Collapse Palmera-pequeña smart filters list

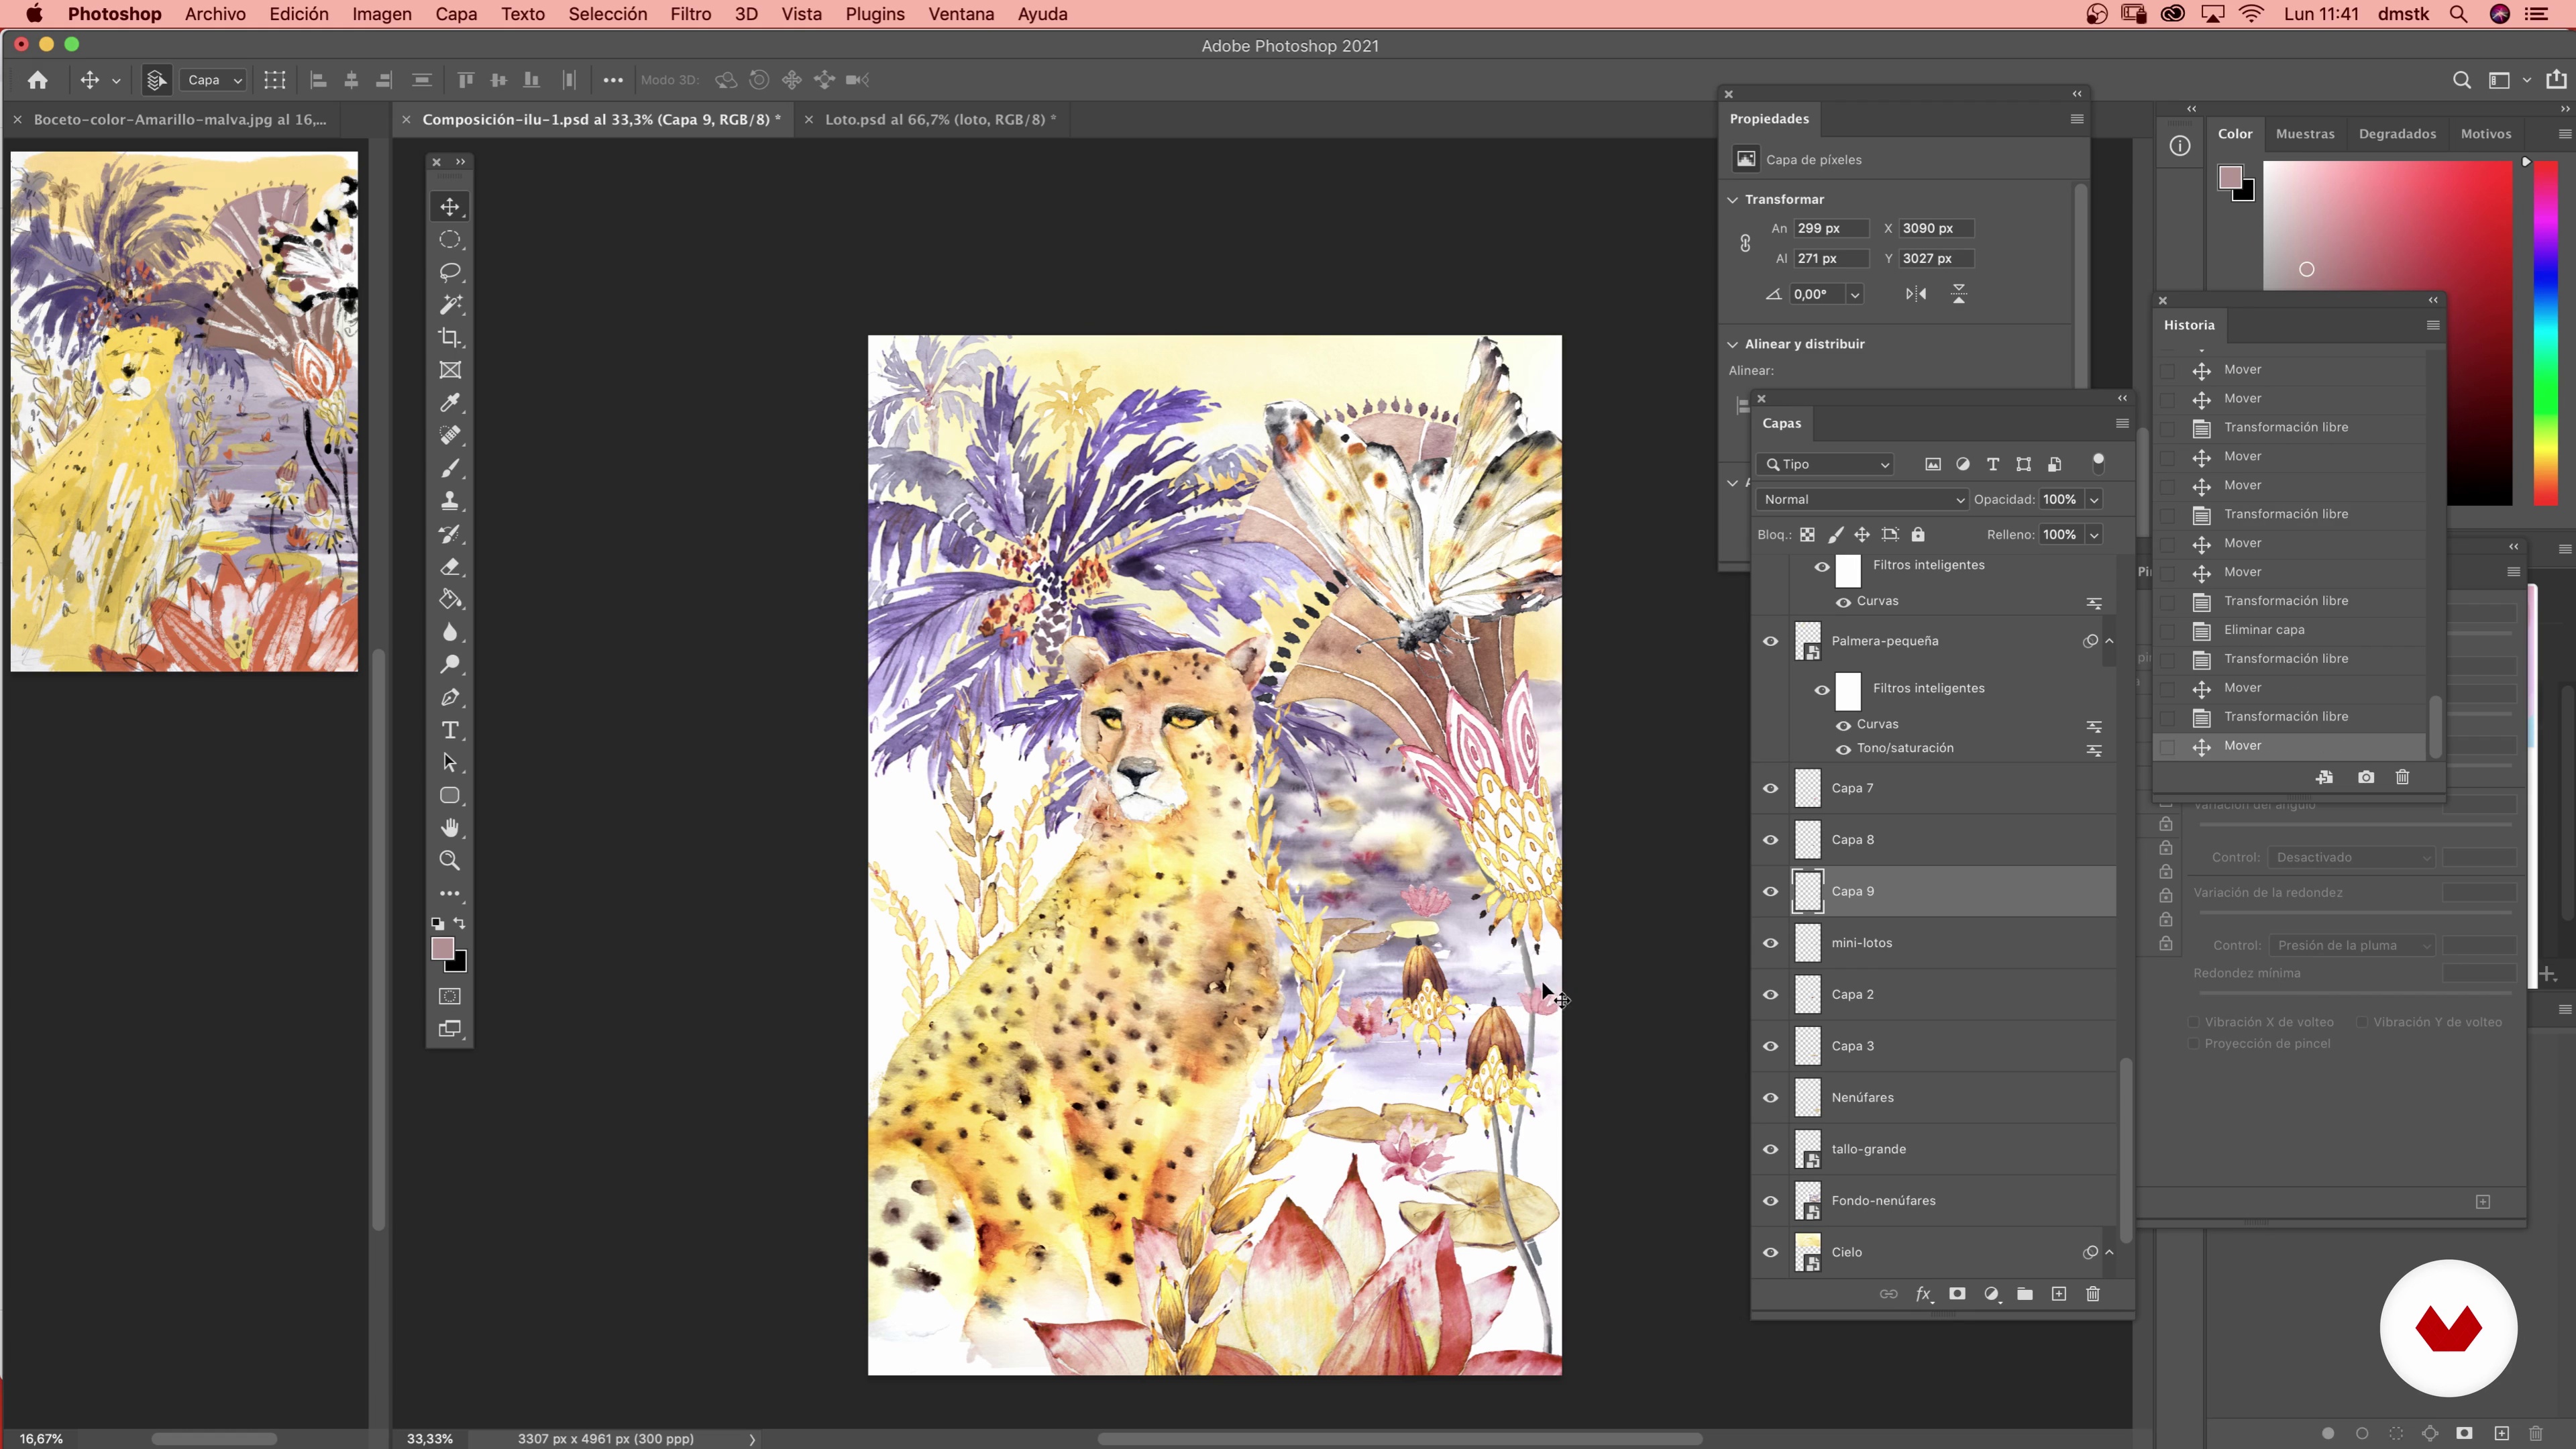click(x=2110, y=641)
